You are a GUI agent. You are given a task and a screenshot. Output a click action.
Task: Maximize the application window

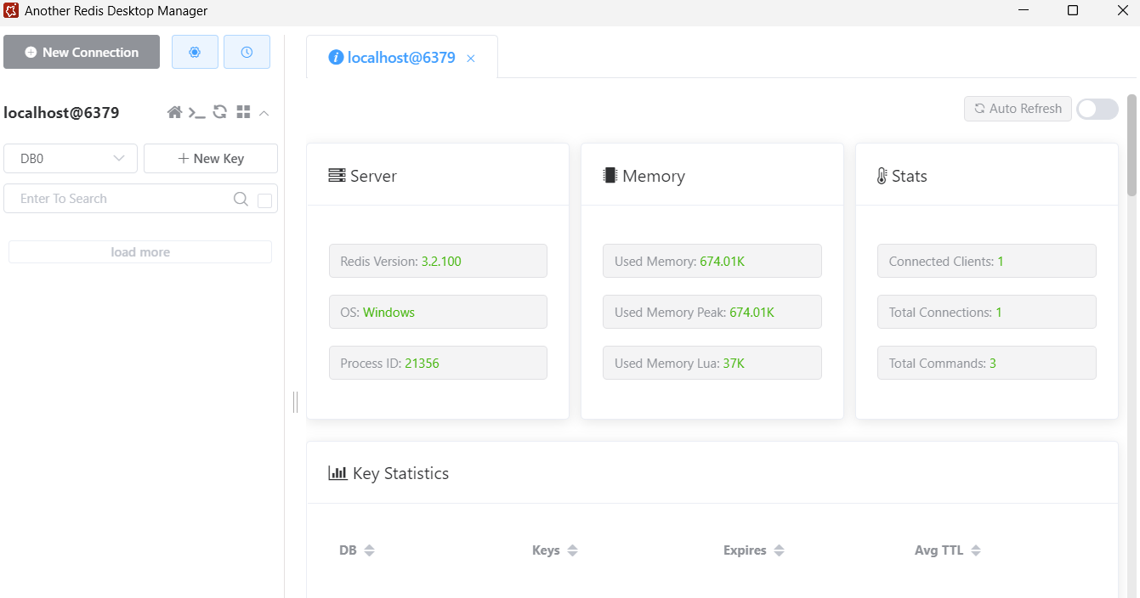(1073, 11)
